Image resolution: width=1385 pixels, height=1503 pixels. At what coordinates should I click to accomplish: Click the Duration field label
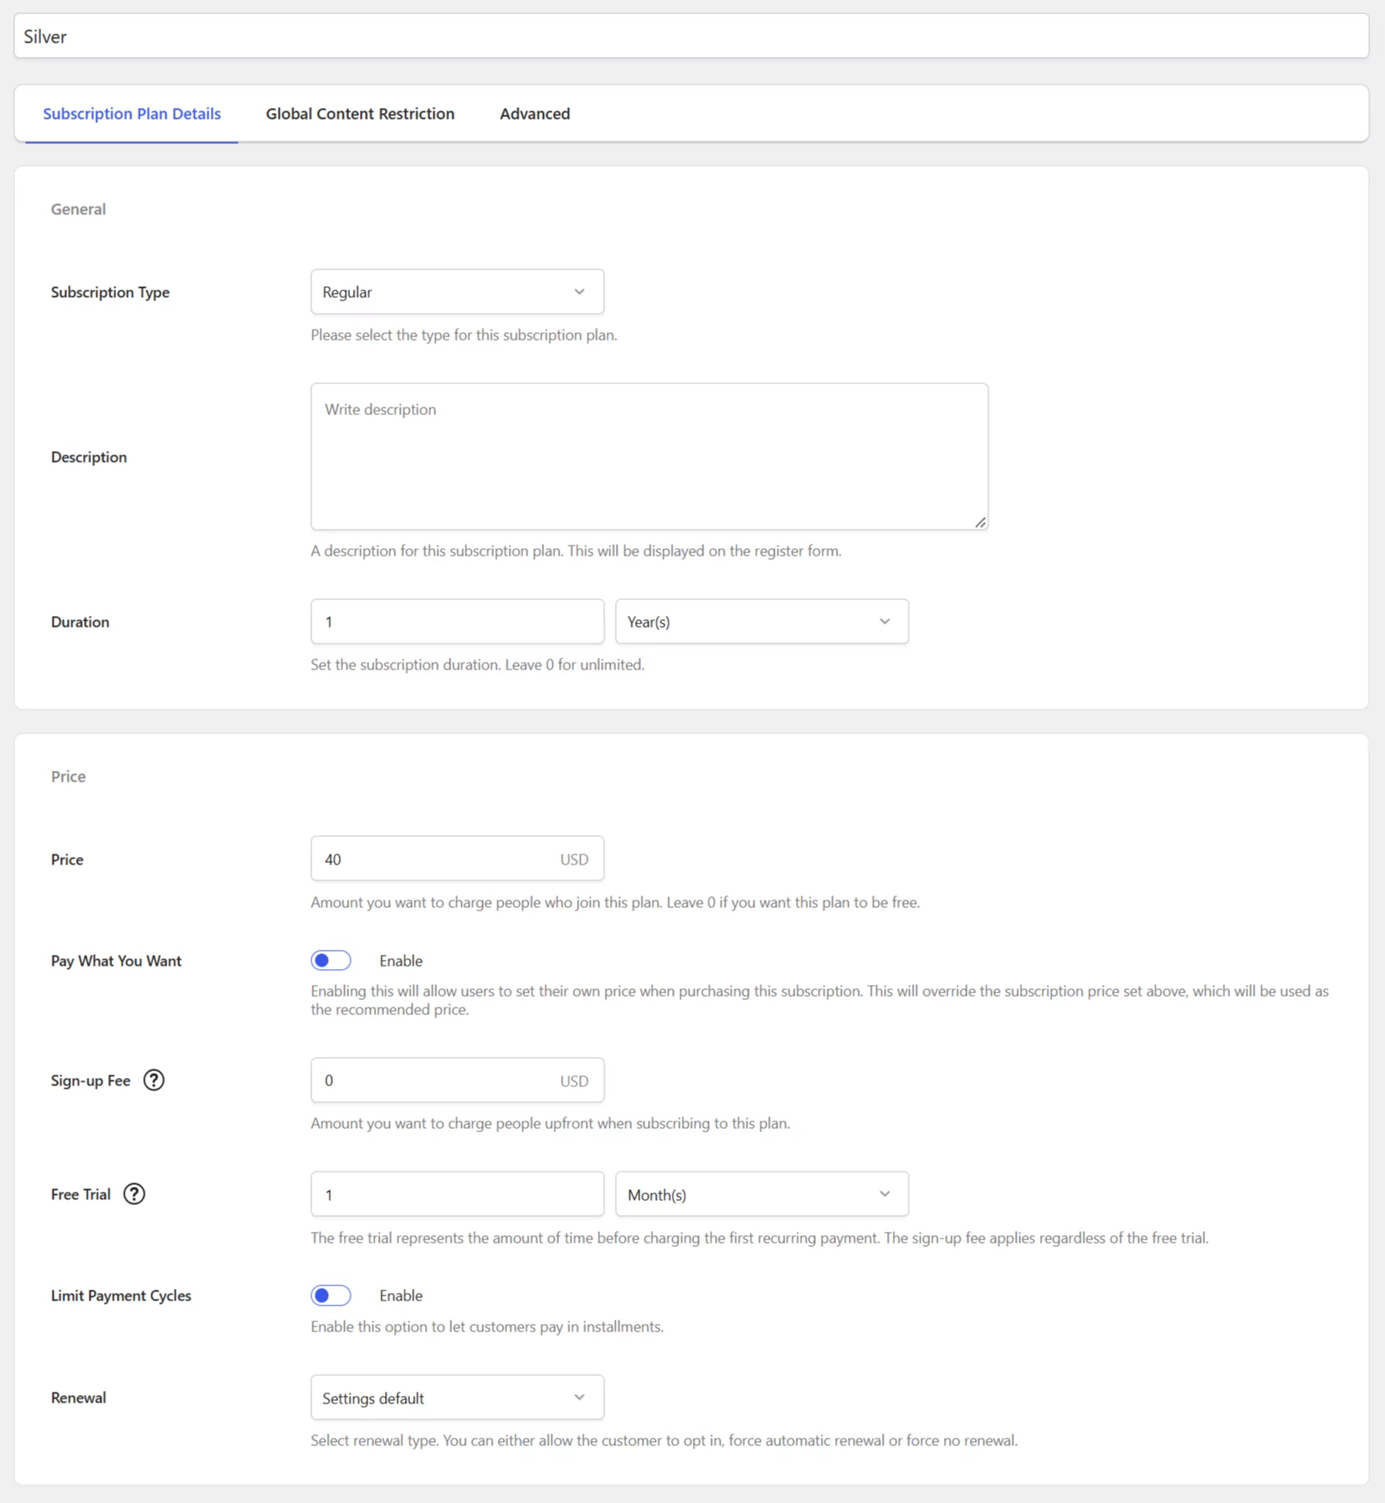coord(80,622)
